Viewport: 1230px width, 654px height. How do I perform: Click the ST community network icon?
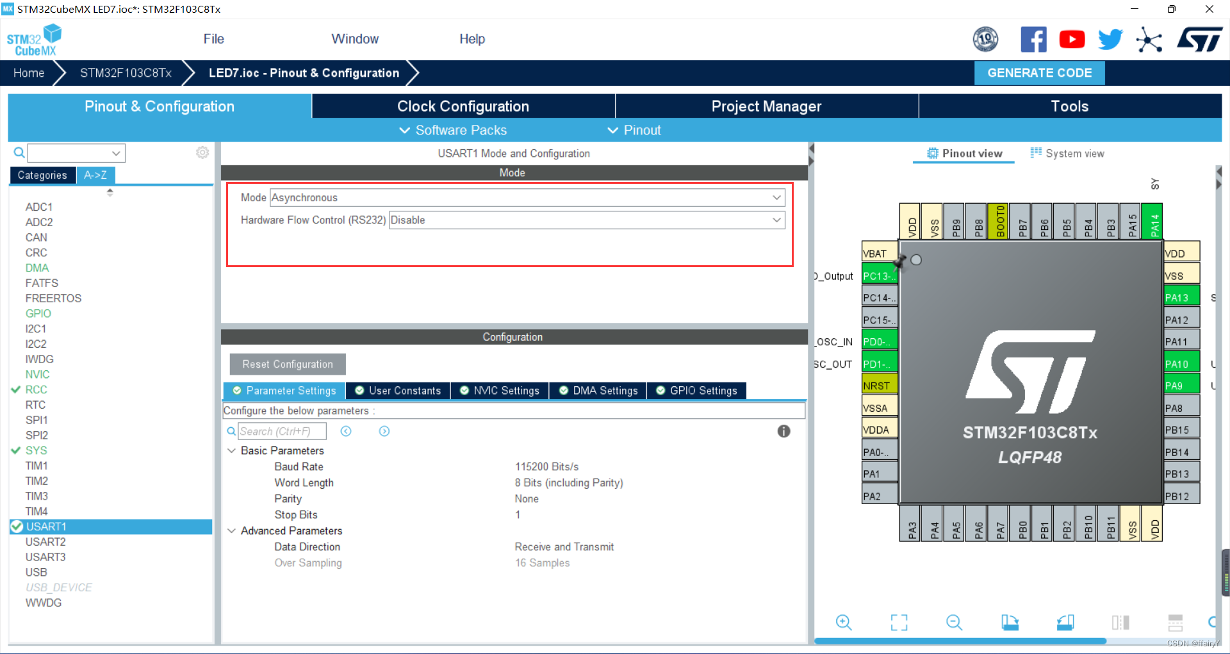coord(1149,40)
